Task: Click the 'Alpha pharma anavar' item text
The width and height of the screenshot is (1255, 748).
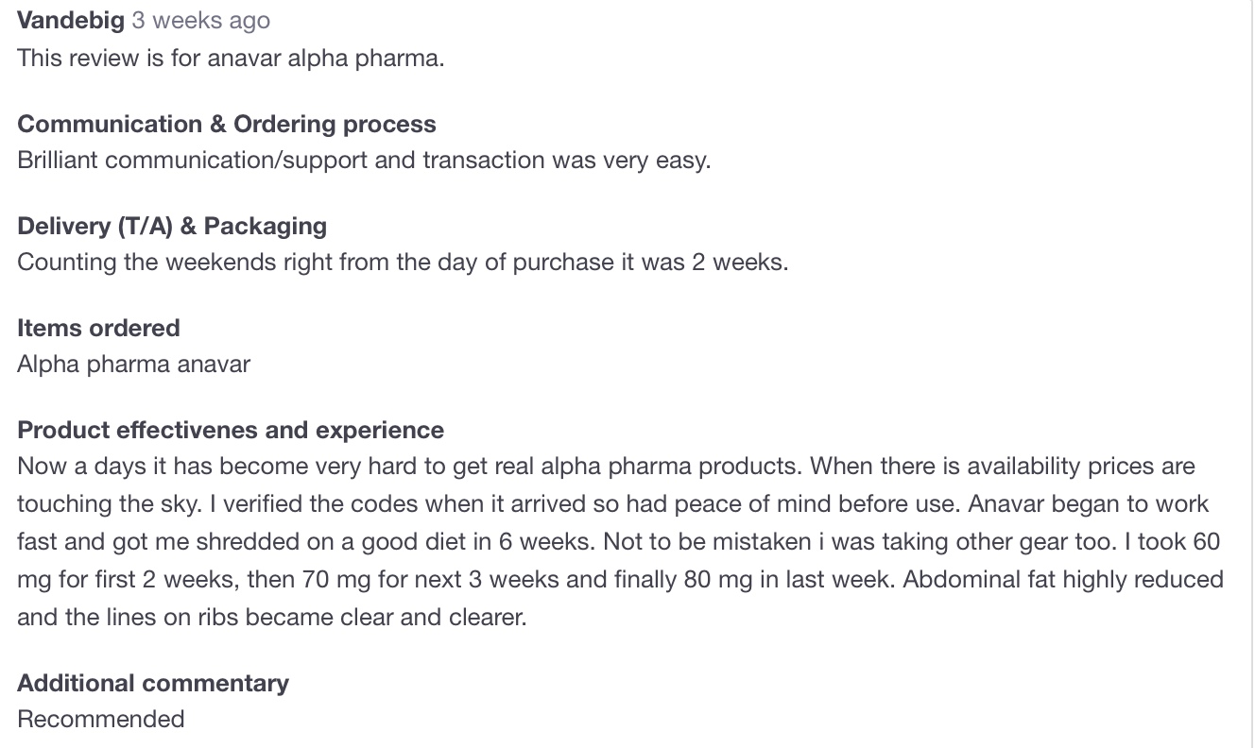Action: click(x=133, y=364)
